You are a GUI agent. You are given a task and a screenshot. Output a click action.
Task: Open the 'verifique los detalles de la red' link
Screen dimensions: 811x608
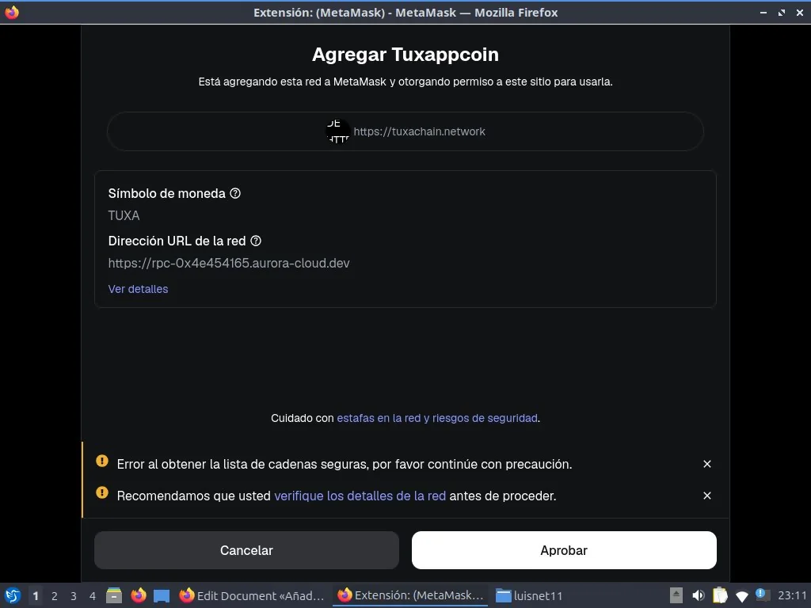[x=360, y=496]
